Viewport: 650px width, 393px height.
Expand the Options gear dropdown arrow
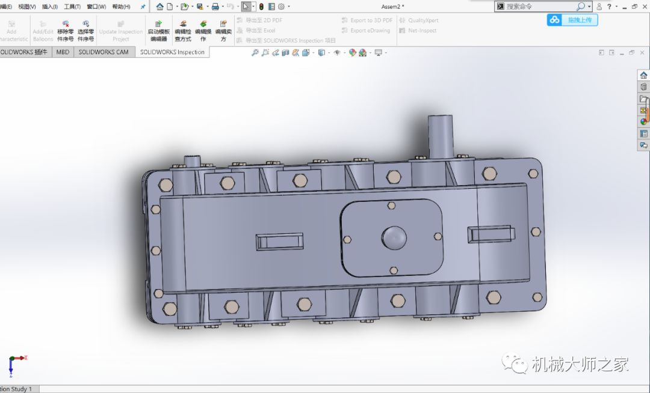[289, 7]
